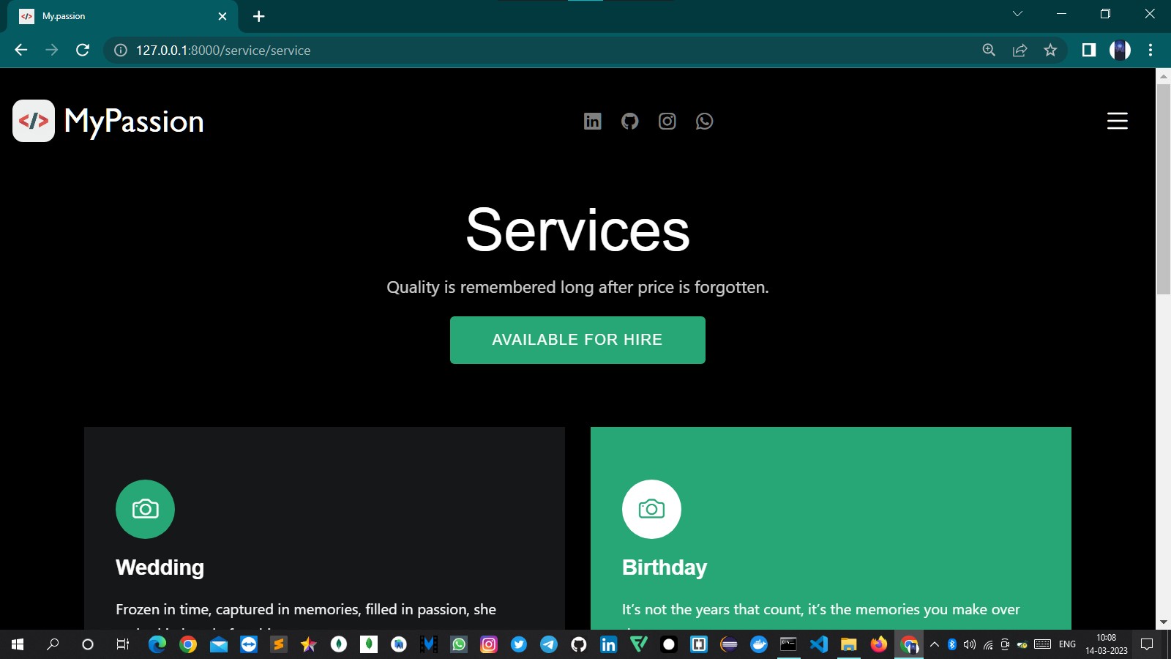Open the taskbar GitHub app
This screenshot has height=659, width=1171.
(579, 644)
